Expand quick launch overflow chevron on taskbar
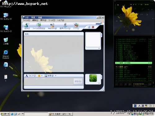The image size is (155, 116). click(x=23, y=114)
